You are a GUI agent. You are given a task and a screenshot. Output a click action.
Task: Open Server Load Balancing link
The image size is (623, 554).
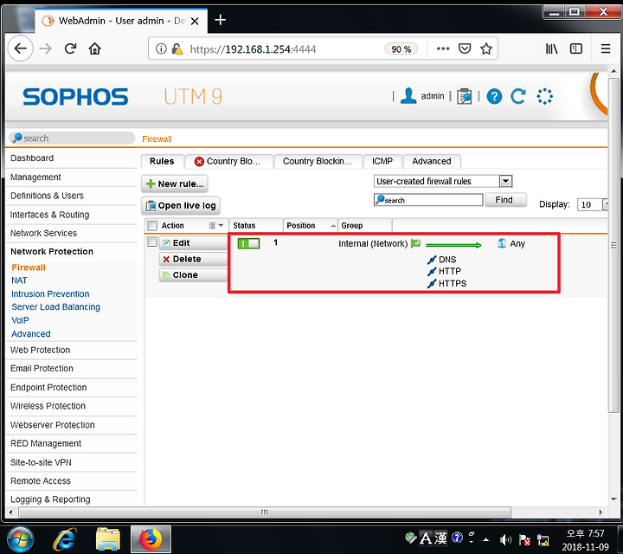click(x=55, y=306)
